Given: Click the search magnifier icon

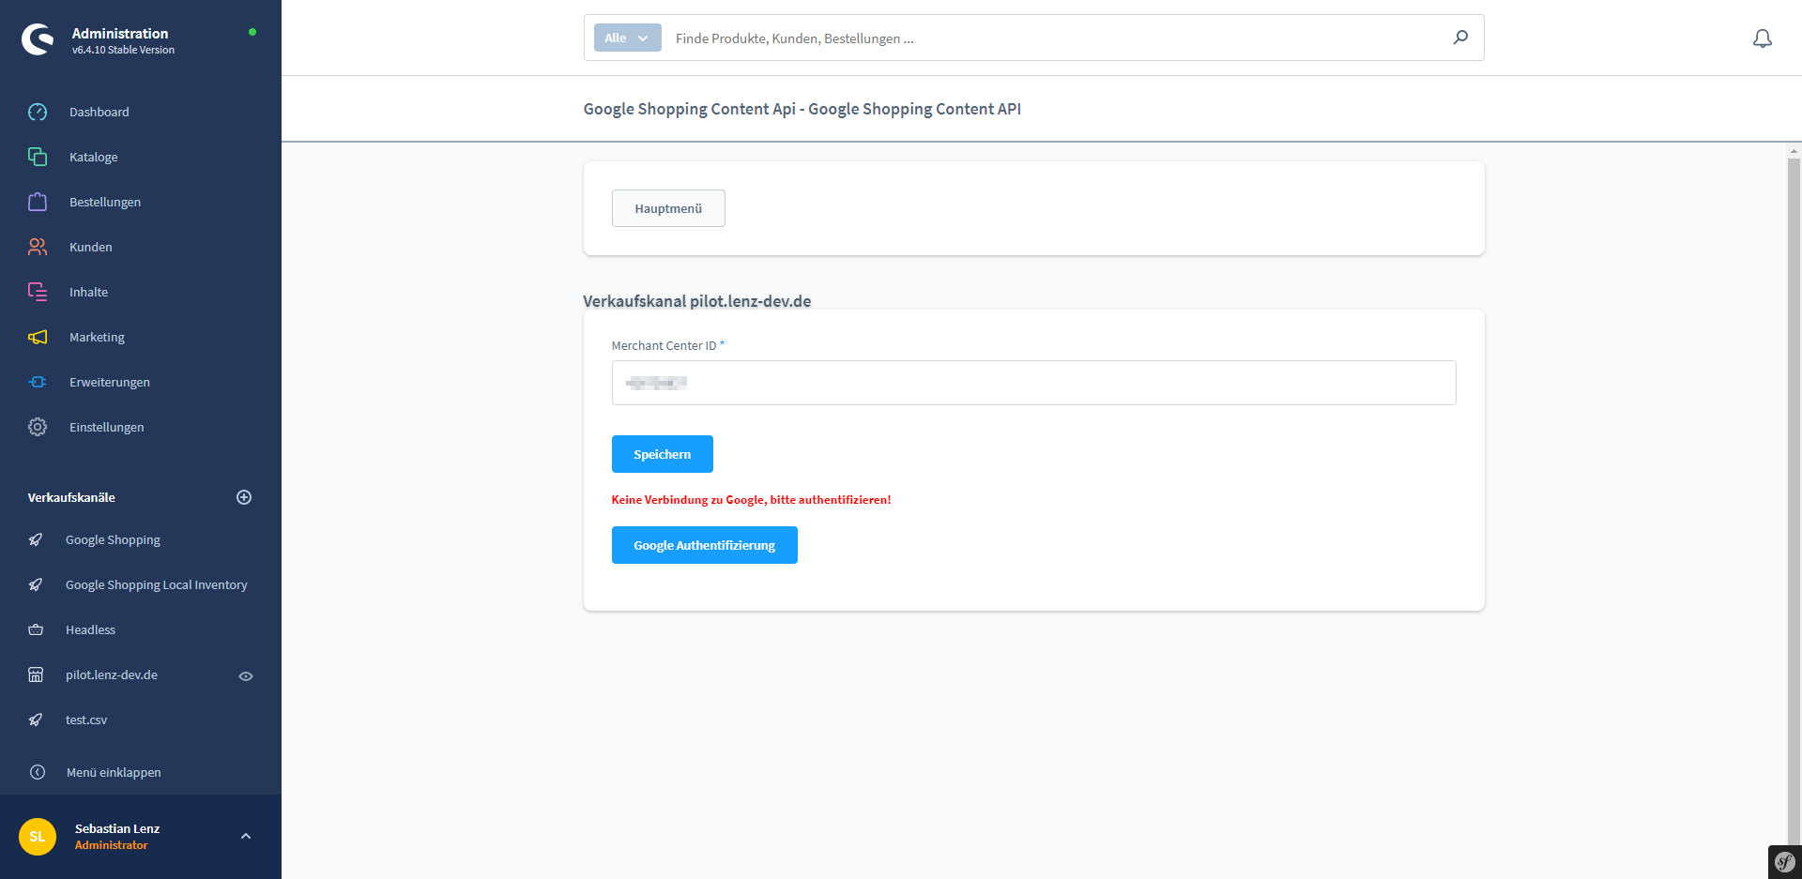Looking at the screenshot, I should click(1460, 38).
